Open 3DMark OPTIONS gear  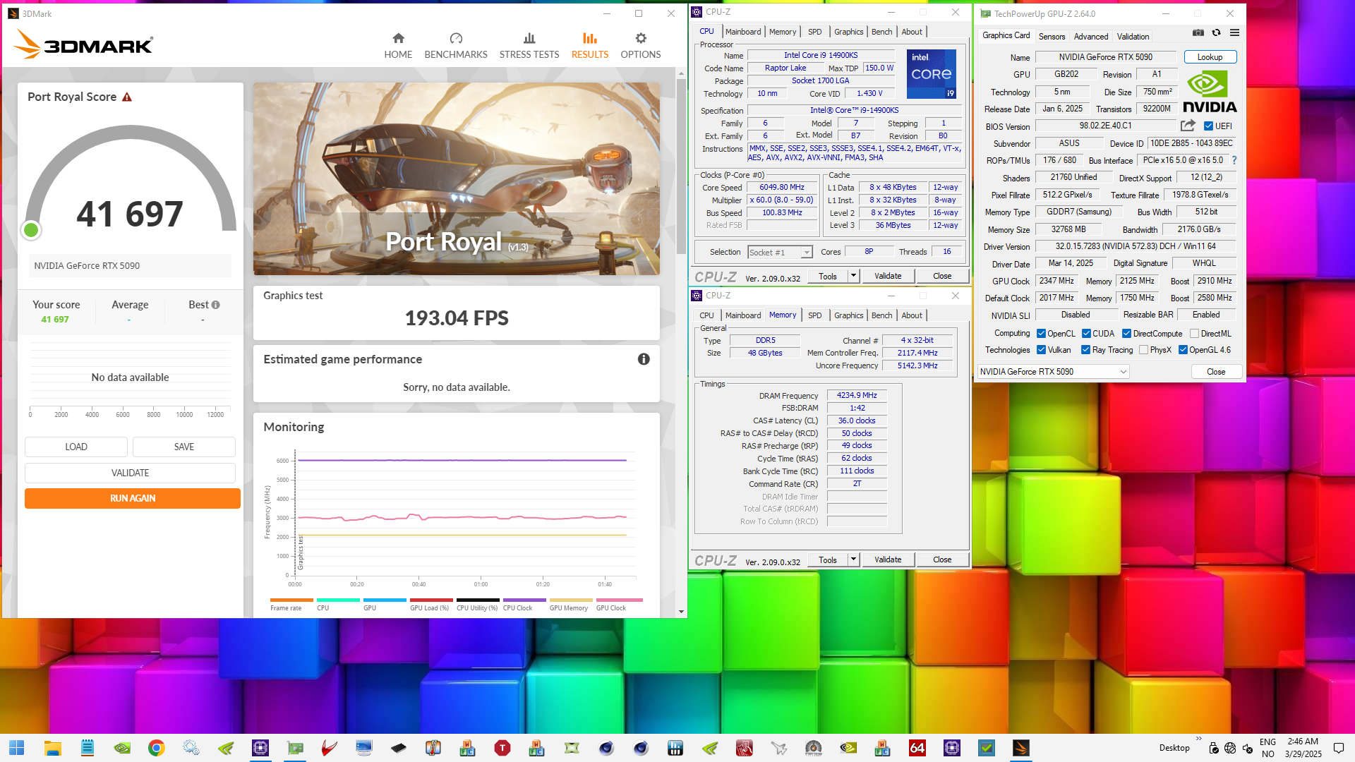(641, 46)
